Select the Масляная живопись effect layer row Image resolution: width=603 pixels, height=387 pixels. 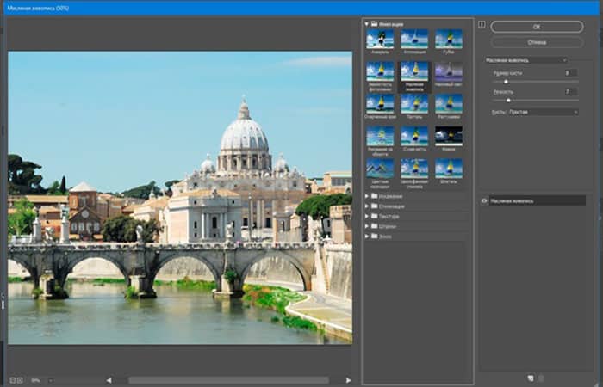tap(537, 200)
